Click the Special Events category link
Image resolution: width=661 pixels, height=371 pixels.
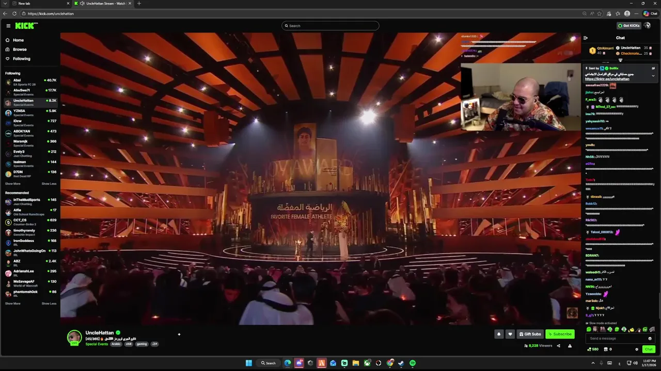coord(97,344)
